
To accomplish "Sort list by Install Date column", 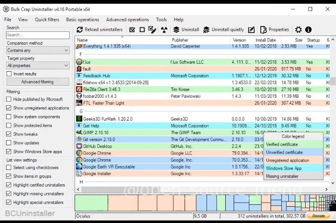I will (x=266, y=40).
